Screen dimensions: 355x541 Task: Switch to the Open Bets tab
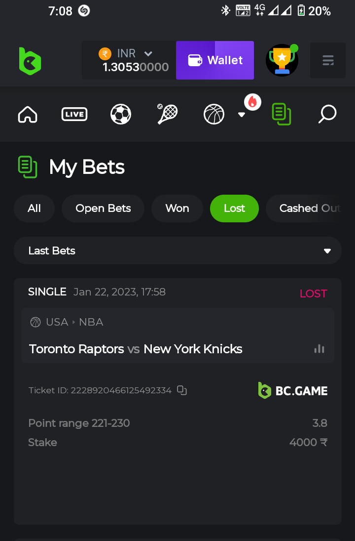click(x=103, y=208)
